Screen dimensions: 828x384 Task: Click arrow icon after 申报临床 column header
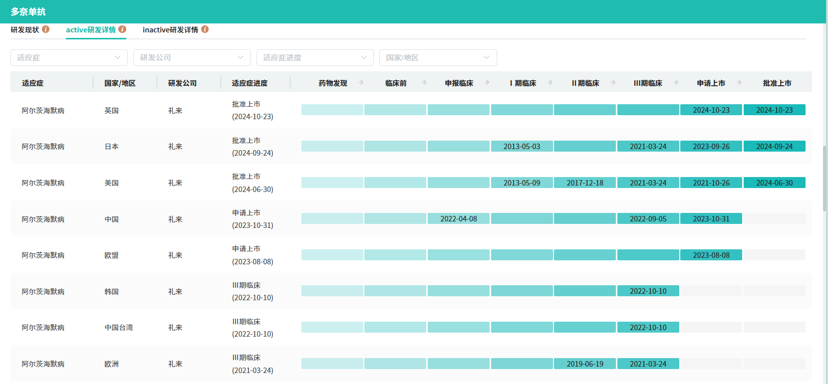[487, 83]
